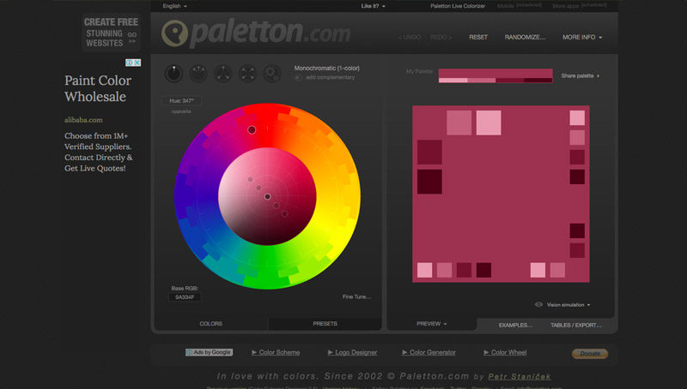Switch to the Presets tab

tap(325, 324)
